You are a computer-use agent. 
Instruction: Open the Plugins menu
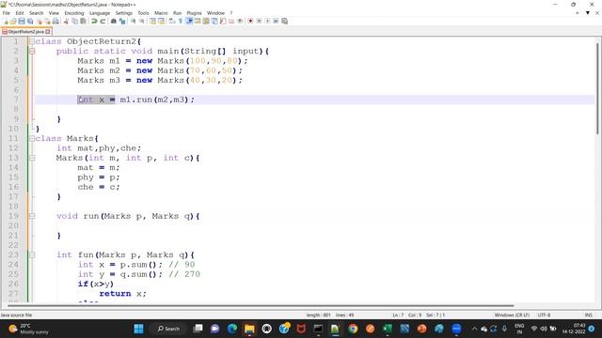[194, 13]
